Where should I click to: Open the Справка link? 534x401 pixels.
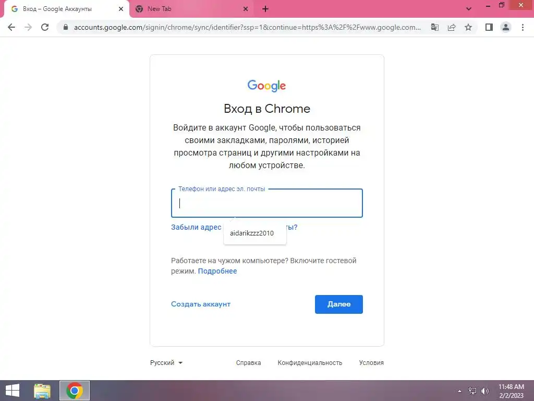click(248, 363)
